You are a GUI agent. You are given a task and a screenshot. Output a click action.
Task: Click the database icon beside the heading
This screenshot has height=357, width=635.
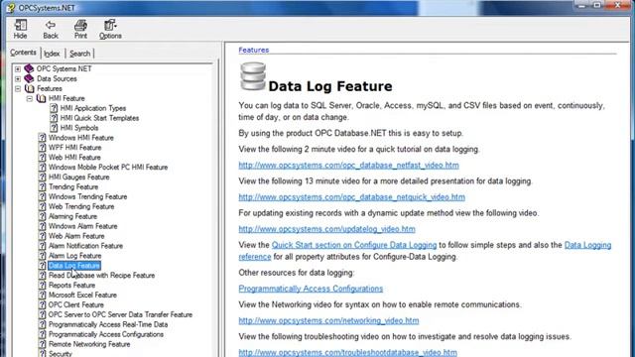[x=253, y=76]
